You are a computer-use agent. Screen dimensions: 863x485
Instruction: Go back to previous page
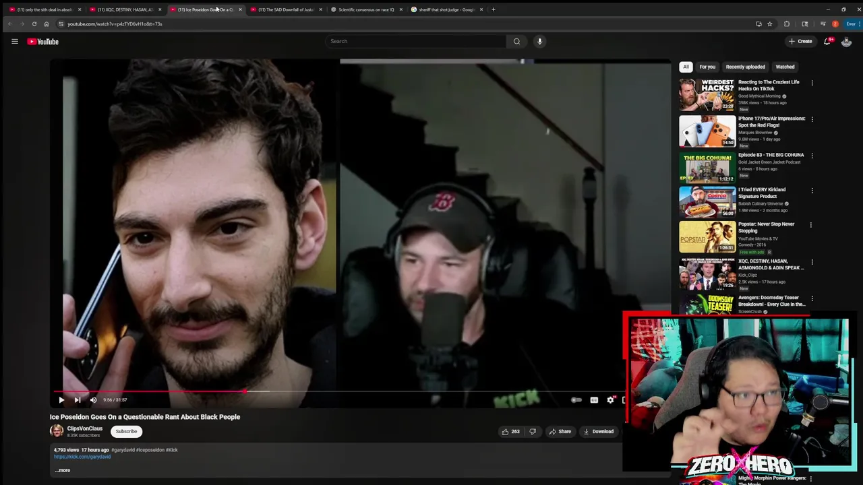pyautogui.click(x=10, y=24)
